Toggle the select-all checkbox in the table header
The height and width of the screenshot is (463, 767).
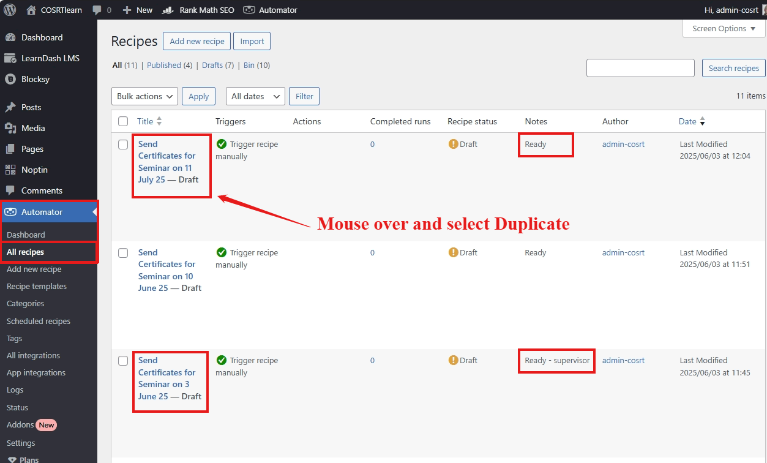point(123,121)
